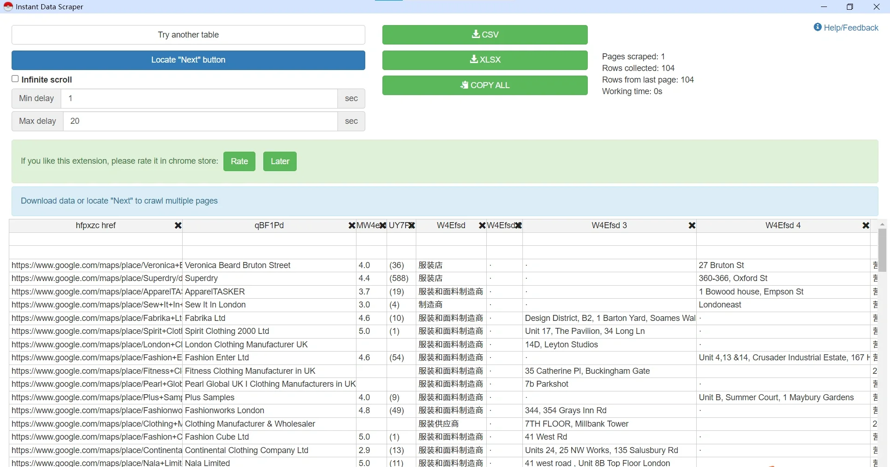Viewport: 890px width, 467px height.
Task: Click Try another table
Action: click(188, 35)
